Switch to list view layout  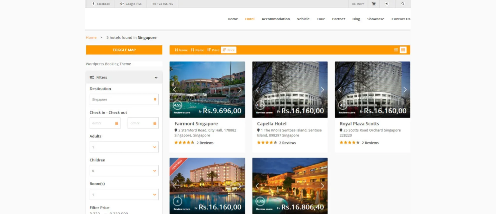click(396, 50)
